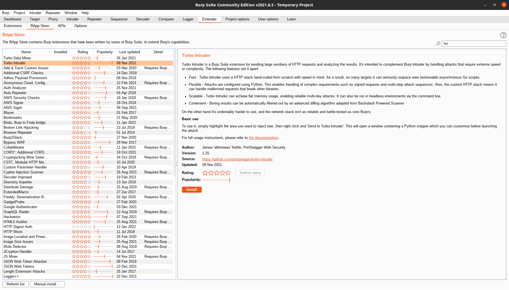Image resolution: width=509 pixels, height=290 pixels.
Task: Select the GraphQL Raider extension row
Action: point(88,212)
